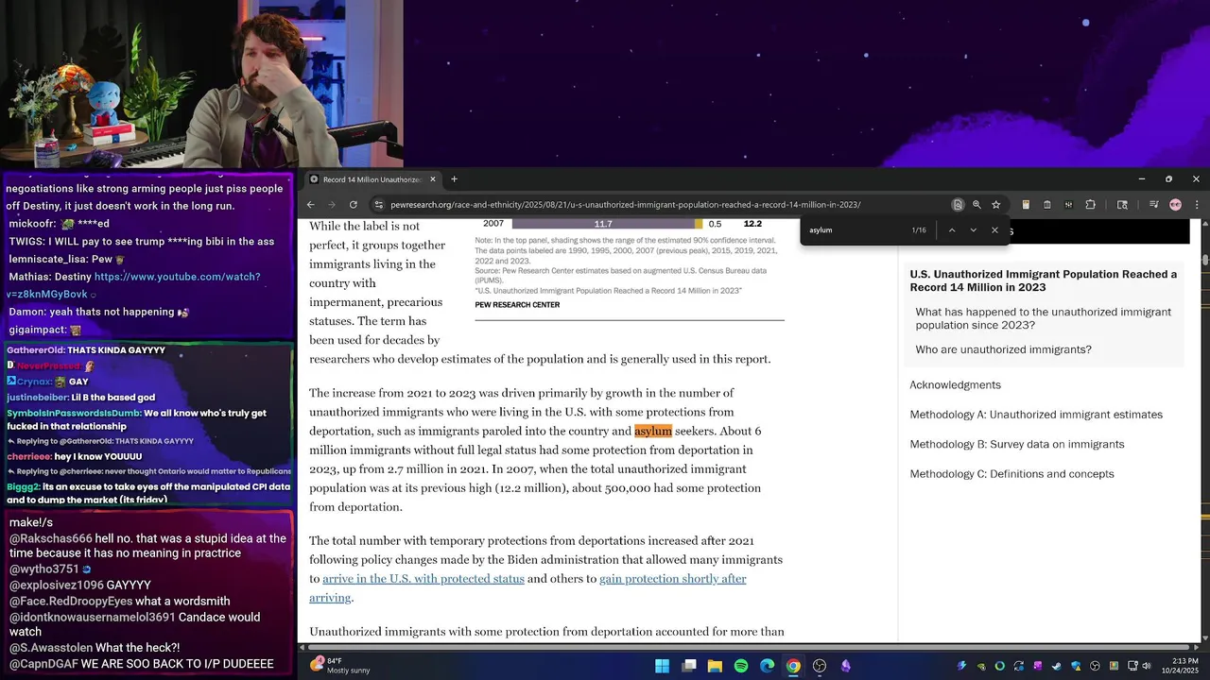Switch to Chrome on the taskbar

(793, 666)
